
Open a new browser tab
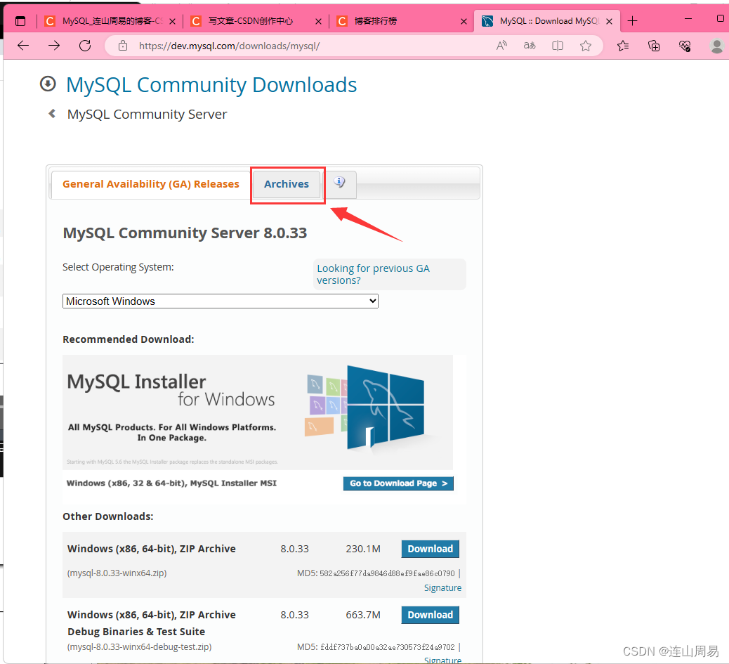coord(632,21)
